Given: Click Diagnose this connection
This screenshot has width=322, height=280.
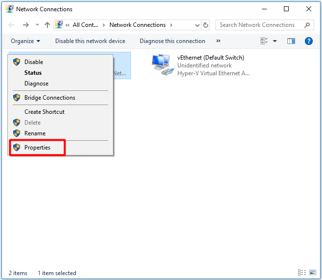Looking at the screenshot, I should pyautogui.click(x=172, y=41).
